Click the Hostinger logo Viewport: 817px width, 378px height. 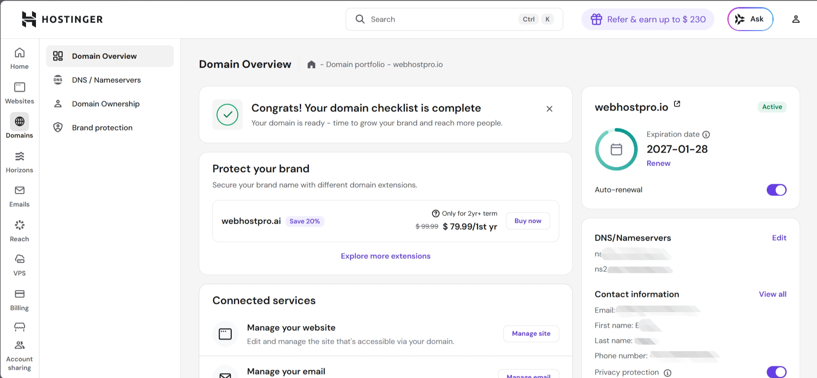[x=62, y=19]
